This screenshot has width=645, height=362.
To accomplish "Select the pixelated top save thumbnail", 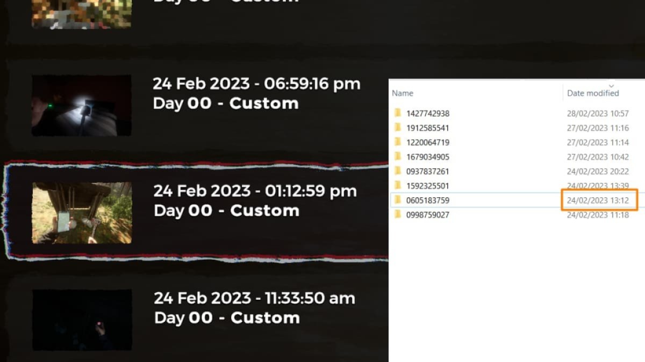I will click(81, 13).
